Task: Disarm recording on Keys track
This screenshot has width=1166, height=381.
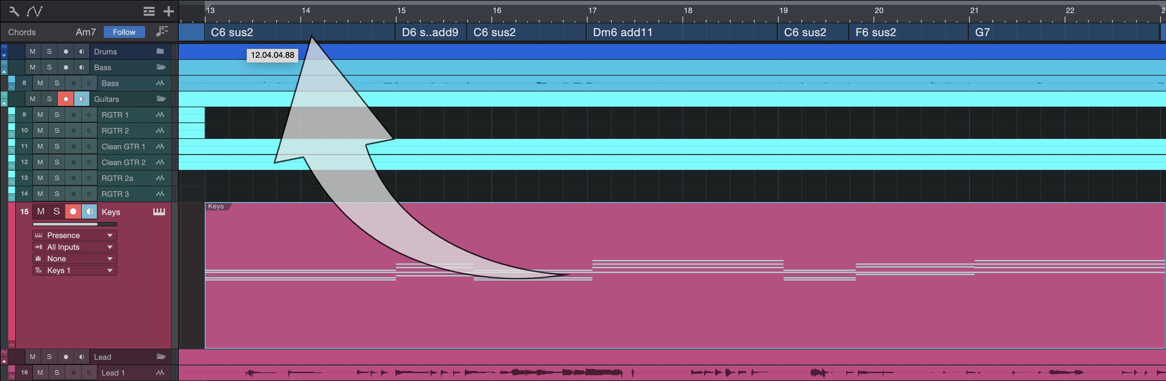Action: pos(73,211)
